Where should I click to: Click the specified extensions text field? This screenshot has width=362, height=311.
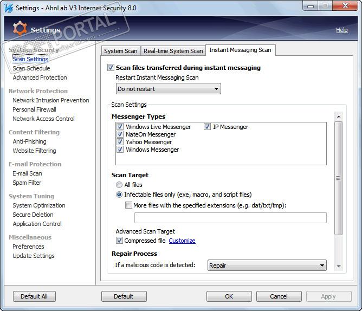230,218
